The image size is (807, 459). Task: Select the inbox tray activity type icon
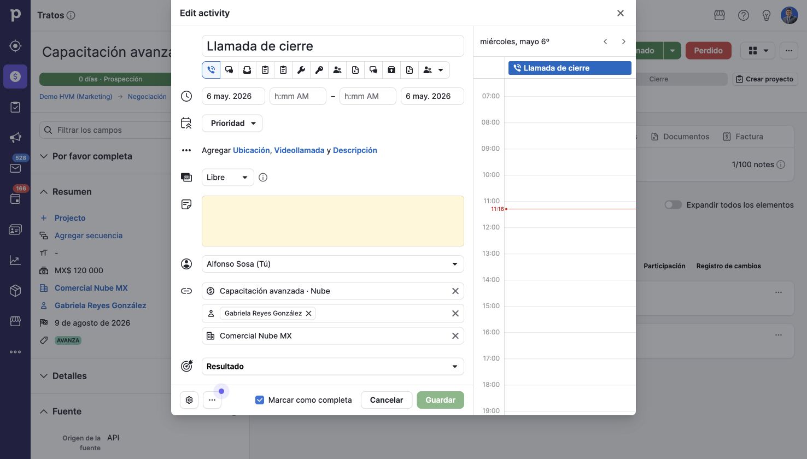(x=247, y=70)
